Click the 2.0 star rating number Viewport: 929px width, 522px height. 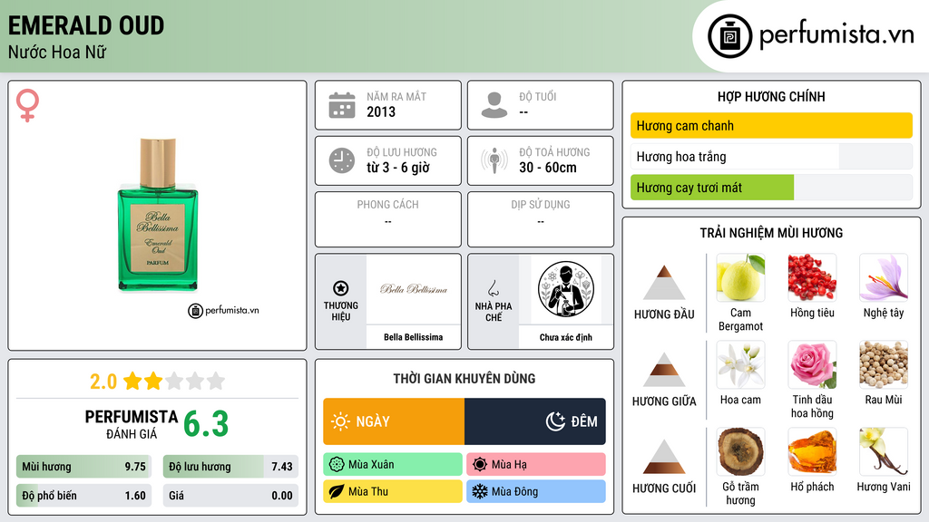(x=103, y=382)
